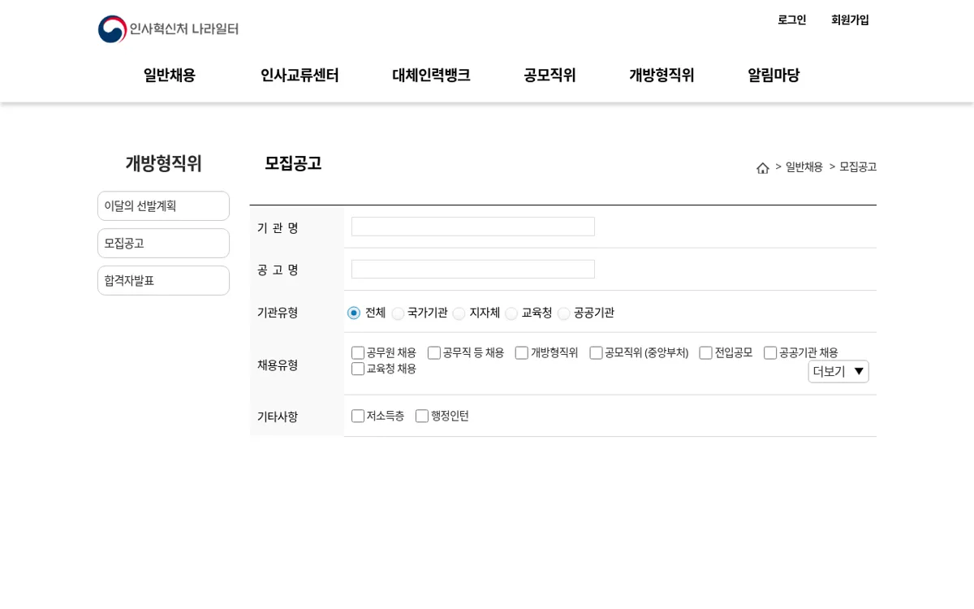Select the 국가기관 radio button
This screenshot has width=974, height=609.
point(398,313)
